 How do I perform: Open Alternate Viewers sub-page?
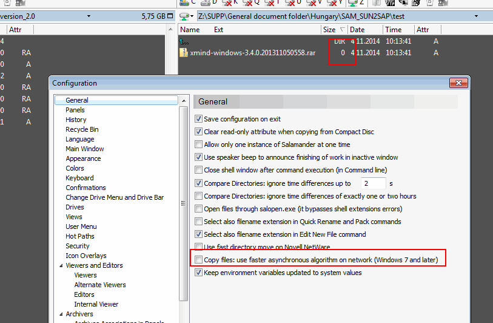click(100, 285)
